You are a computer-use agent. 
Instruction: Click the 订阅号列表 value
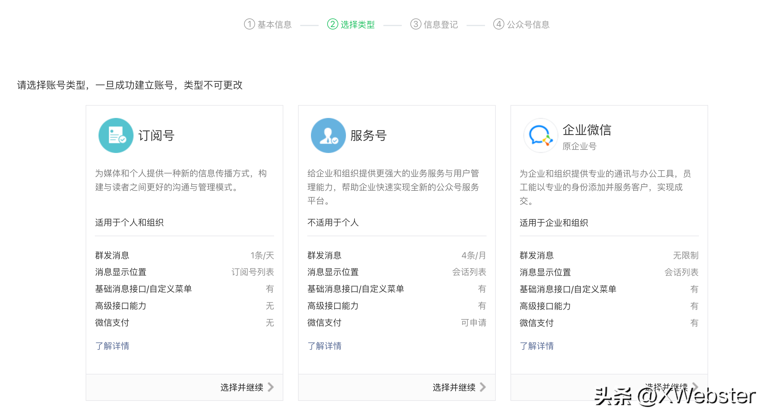[x=253, y=272]
